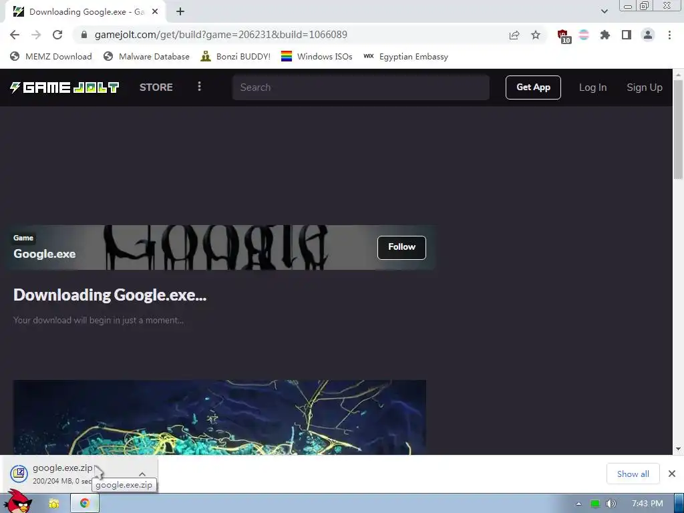Click the scrollbar down arrow
Image resolution: width=684 pixels, height=513 pixels.
[678, 449]
